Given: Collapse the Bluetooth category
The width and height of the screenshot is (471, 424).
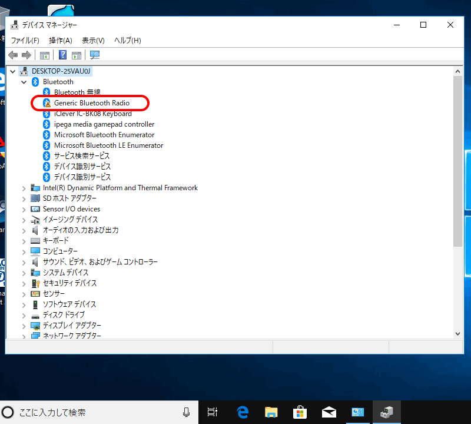Looking at the screenshot, I should [24, 82].
